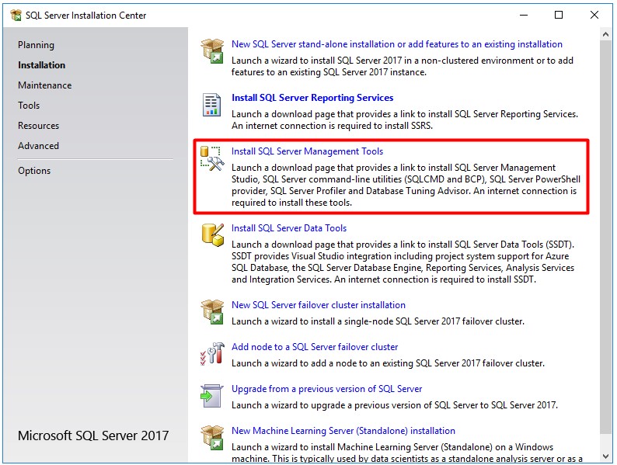Click the Management Tools wrench icon

[x=212, y=158]
